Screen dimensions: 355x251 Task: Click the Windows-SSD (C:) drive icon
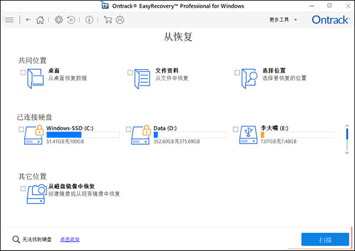(x=34, y=135)
